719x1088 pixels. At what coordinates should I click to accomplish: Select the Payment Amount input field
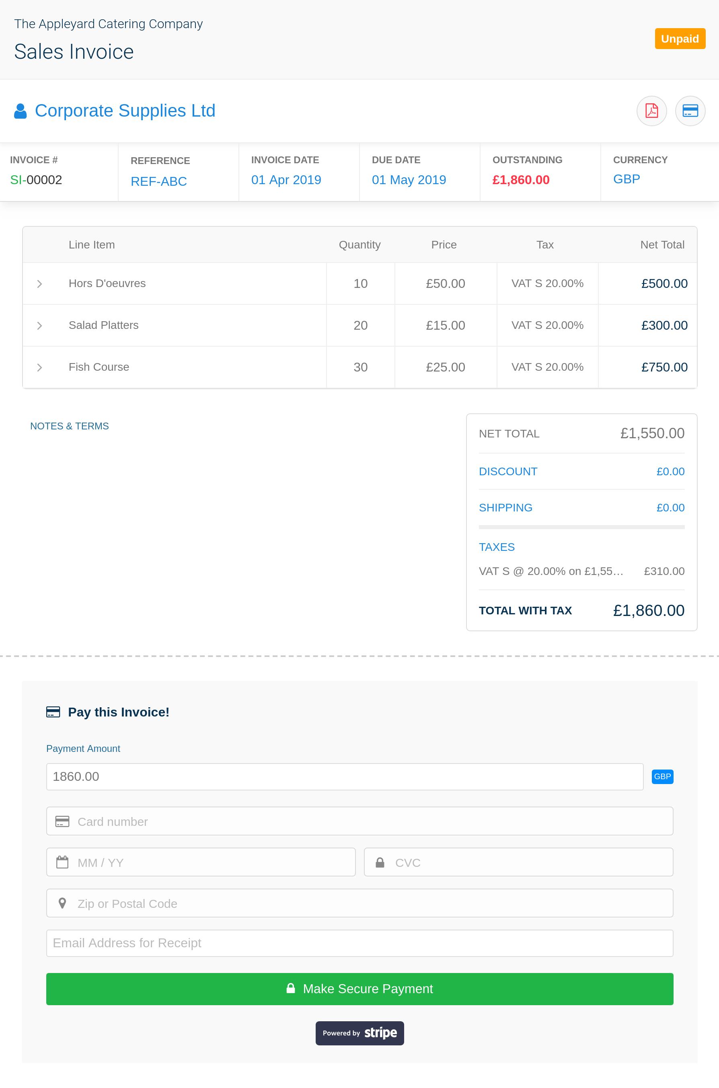point(344,776)
